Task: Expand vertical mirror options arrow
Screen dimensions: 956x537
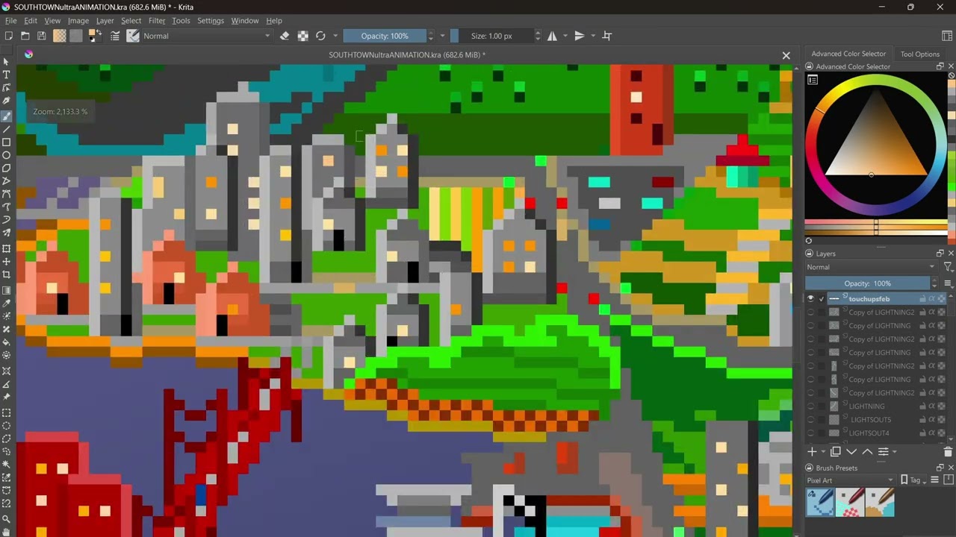Action: [593, 36]
